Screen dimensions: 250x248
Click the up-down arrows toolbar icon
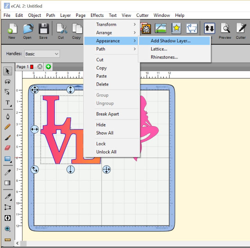pyautogui.click(x=209, y=28)
